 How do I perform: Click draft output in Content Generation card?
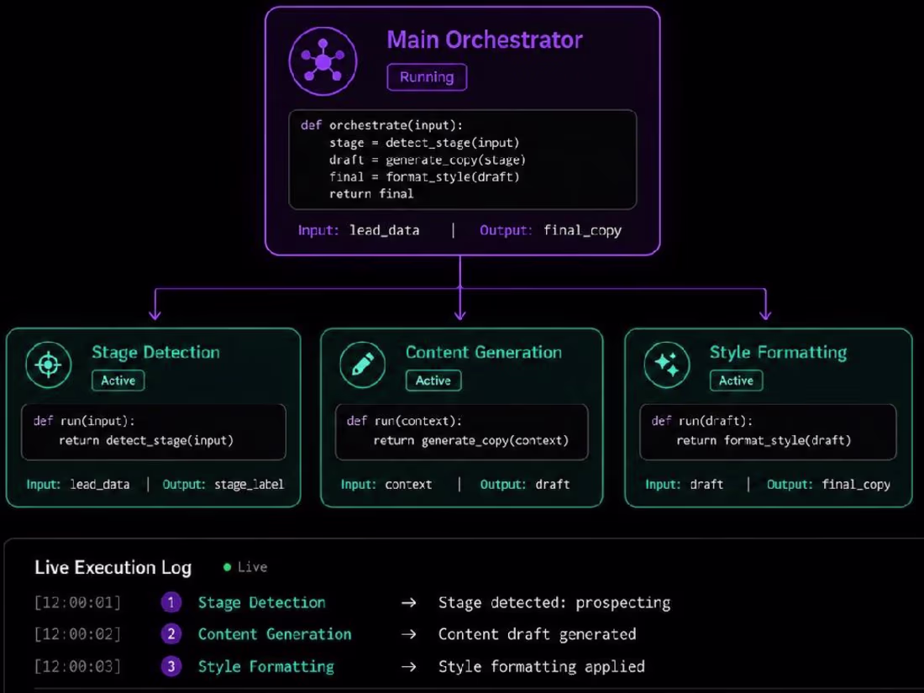pyautogui.click(x=552, y=485)
